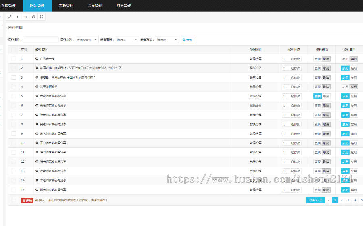Check the checkbox for row 7
Viewport: 363px width, 226px height.
[x=14, y=115]
